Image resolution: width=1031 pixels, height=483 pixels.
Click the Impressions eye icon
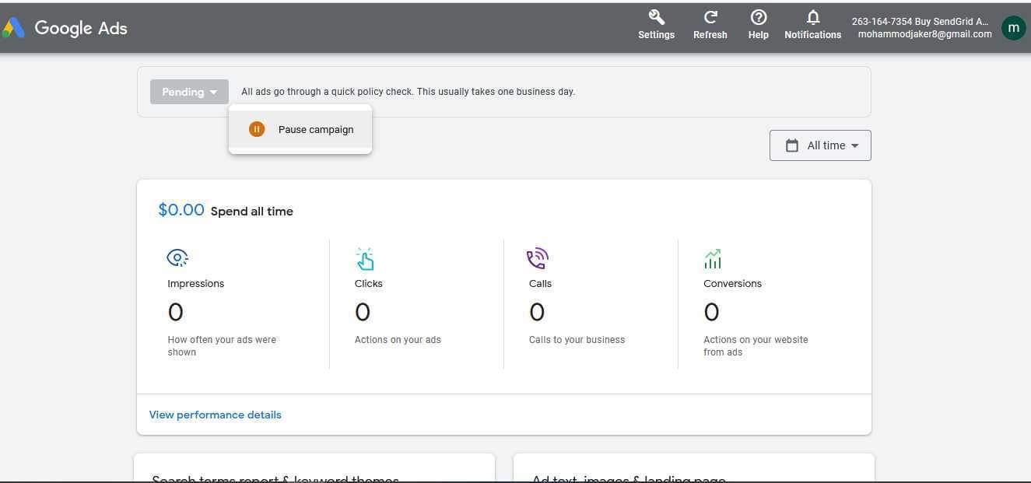pos(177,258)
